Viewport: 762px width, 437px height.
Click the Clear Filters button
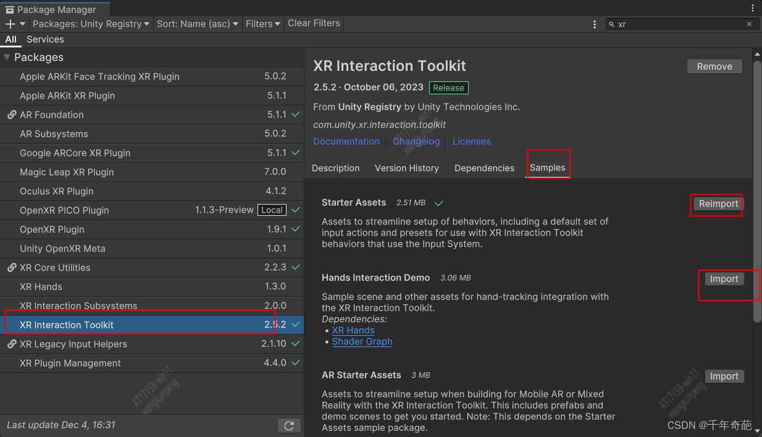314,23
